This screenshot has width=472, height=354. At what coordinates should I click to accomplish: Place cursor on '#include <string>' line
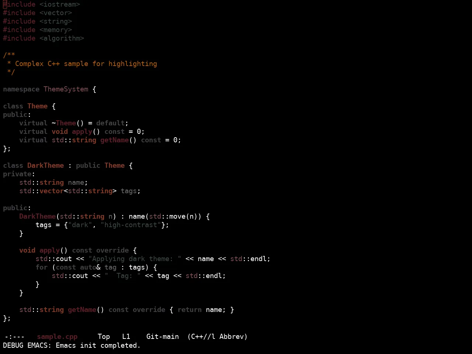pyautogui.click(x=38, y=21)
